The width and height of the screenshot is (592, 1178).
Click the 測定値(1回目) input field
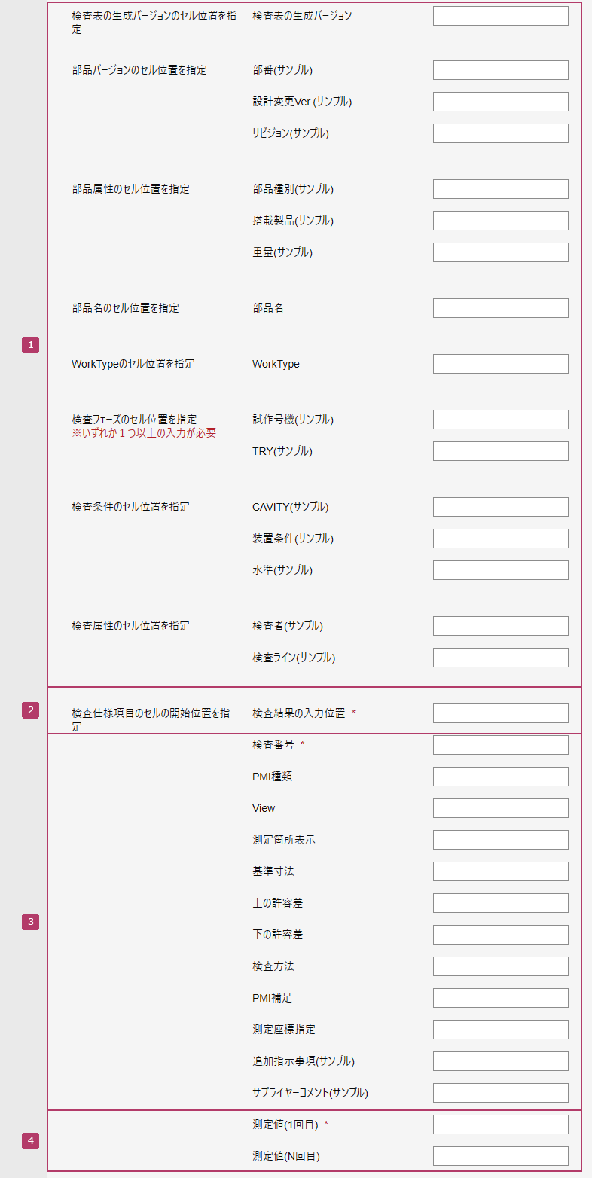[500, 1125]
